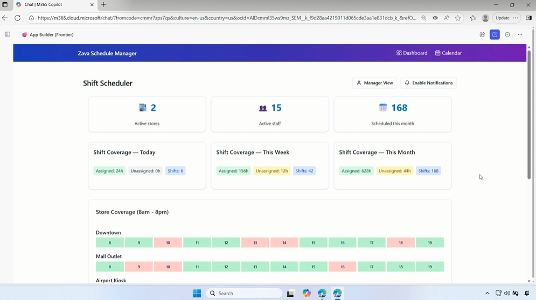
Task: Click the green shield icon
Action: pyautogui.click(x=507, y=34)
